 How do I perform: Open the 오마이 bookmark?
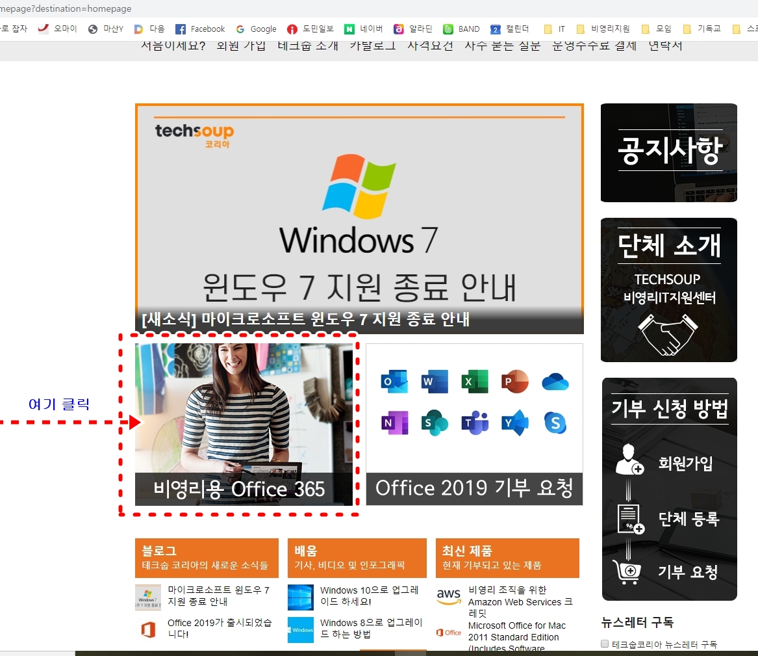tap(58, 29)
